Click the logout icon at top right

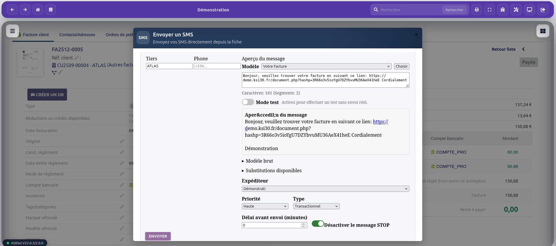click(543, 10)
